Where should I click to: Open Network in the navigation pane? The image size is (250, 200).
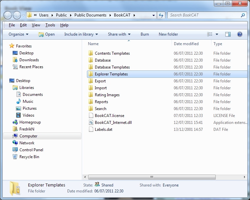coord(27,143)
